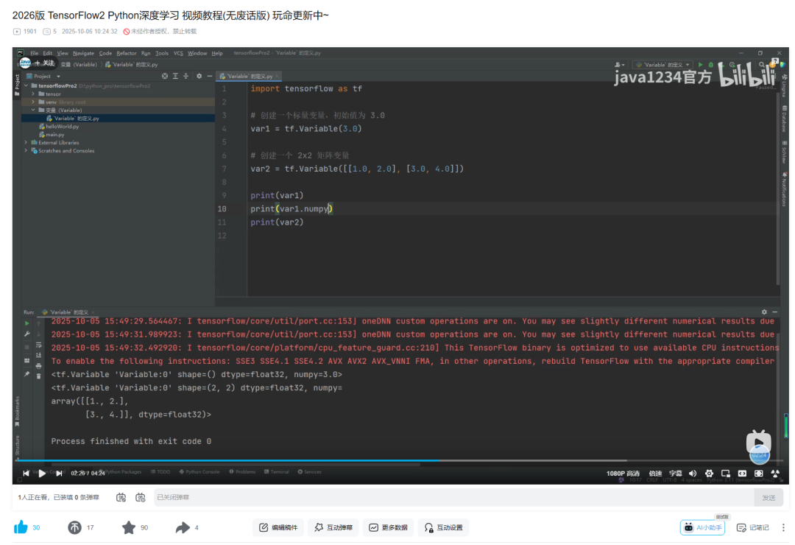
Task: Open the AI小助手 assistant
Action: [702, 527]
